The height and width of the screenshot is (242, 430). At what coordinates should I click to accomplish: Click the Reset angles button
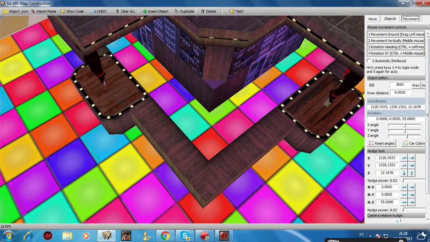pos(381,143)
